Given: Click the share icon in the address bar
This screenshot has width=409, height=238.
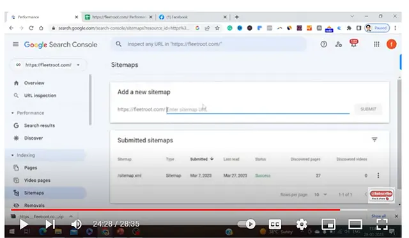Looking at the screenshot, I should pyautogui.click(x=207, y=28).
